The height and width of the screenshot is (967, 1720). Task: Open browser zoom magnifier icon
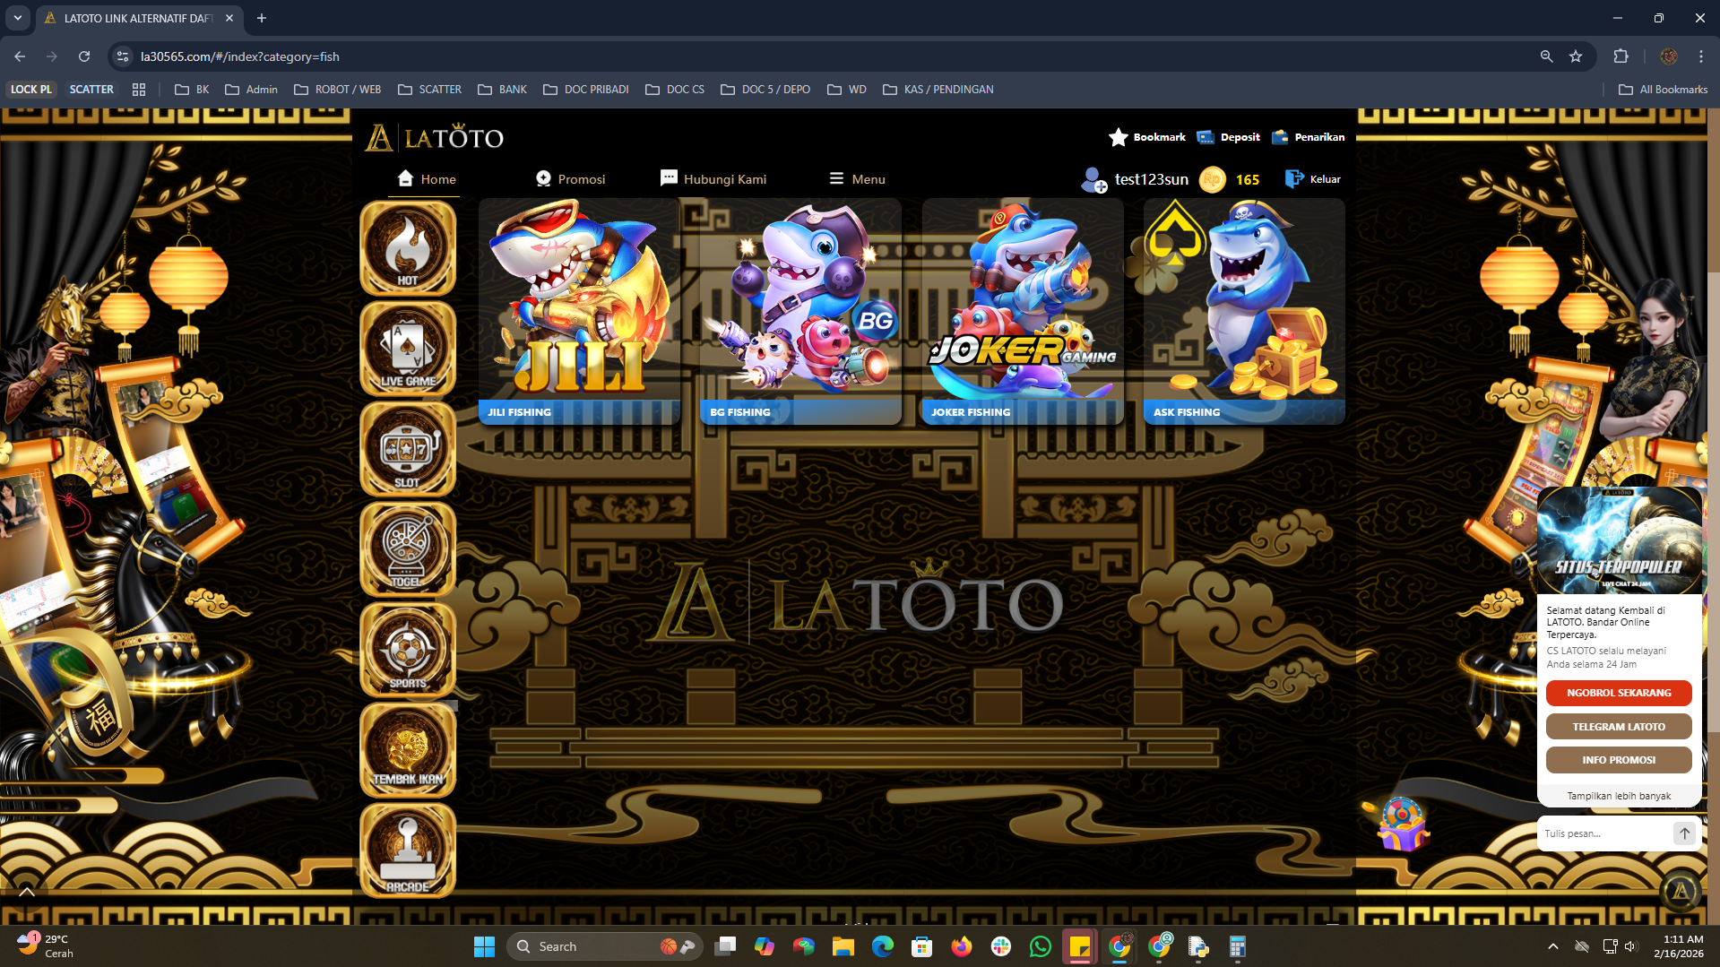[x=1546, y=56]
